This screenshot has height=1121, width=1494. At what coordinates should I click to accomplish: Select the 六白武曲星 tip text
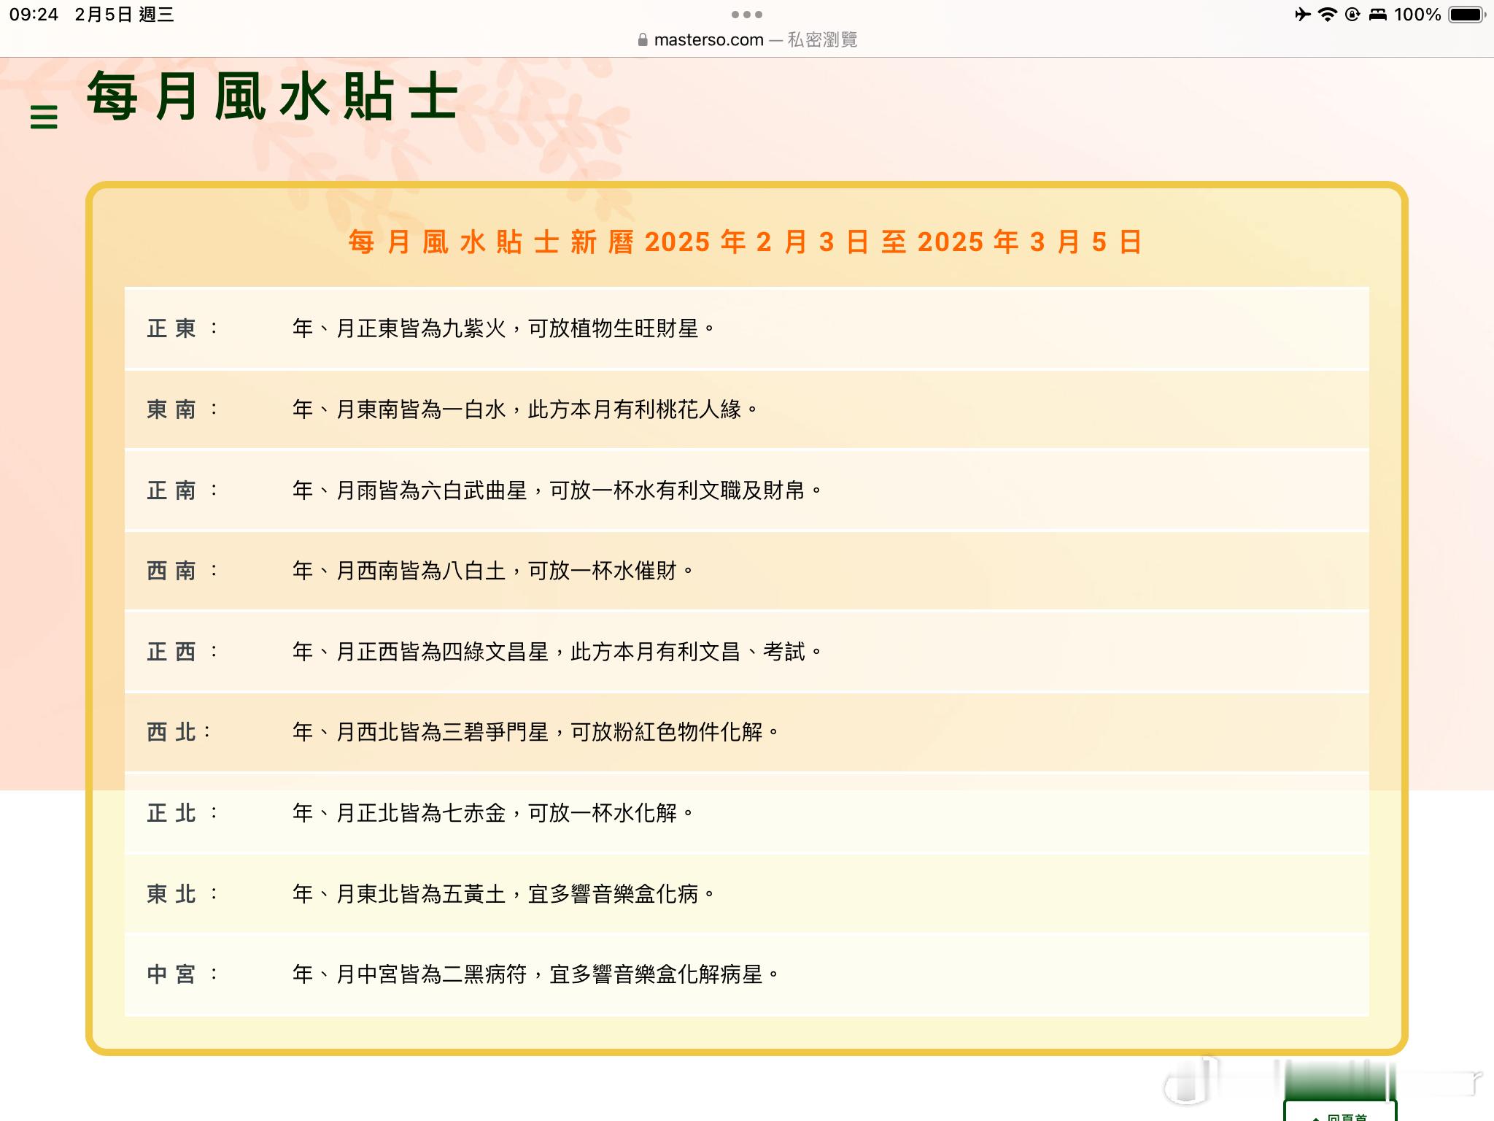557,490
